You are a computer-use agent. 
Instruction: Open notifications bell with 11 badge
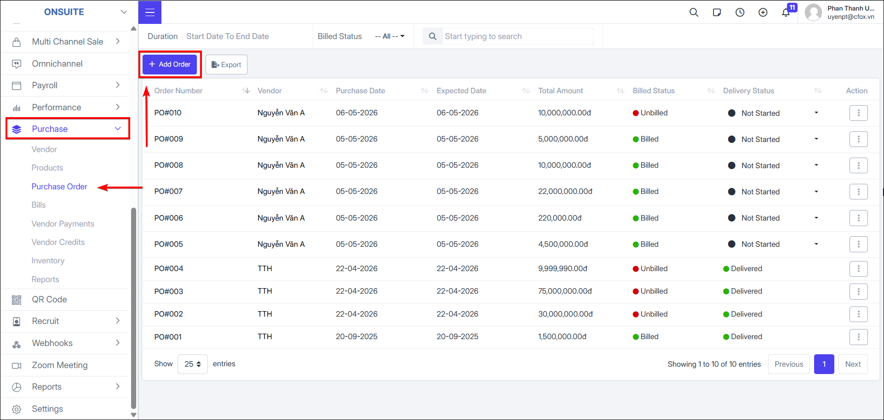click(x=786, y=12)
